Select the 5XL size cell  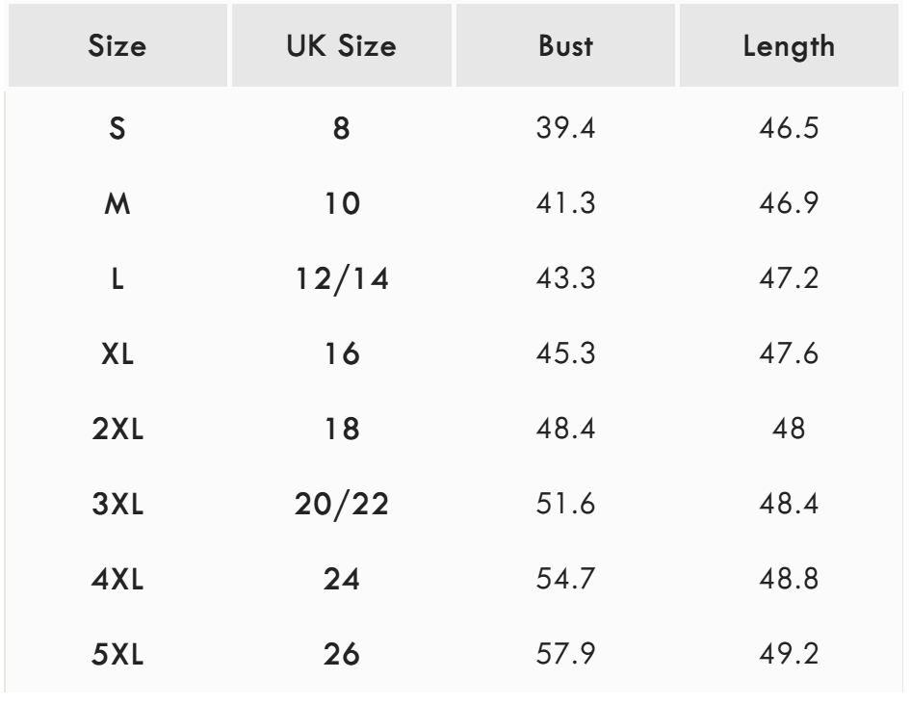(117, 656)
